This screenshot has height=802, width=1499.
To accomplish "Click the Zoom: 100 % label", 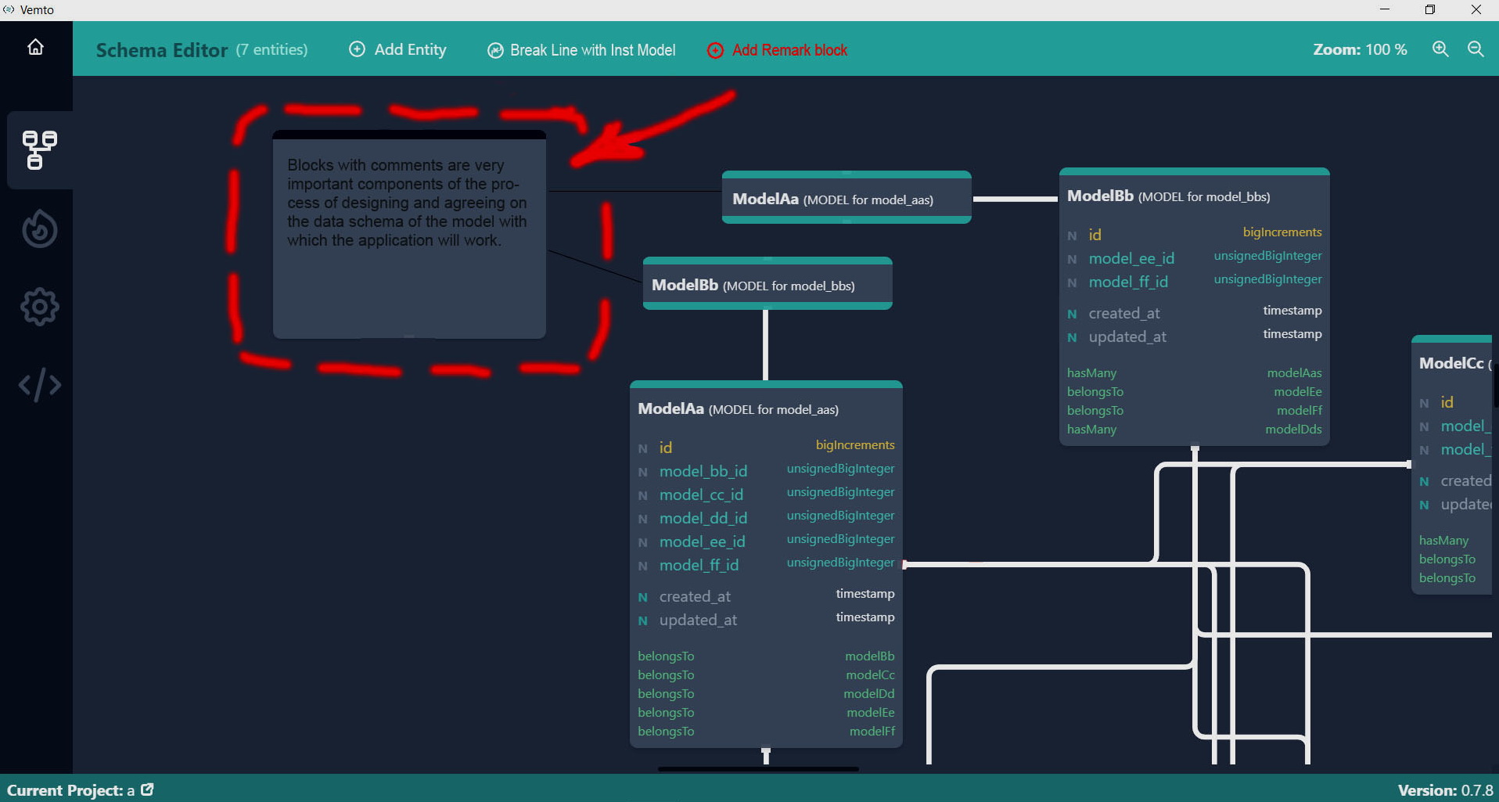I will [1360, 49].
